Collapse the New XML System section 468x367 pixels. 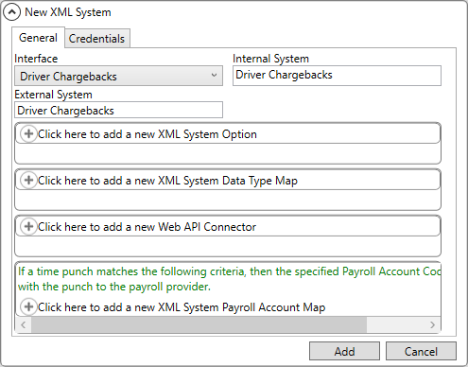point(11,12)
